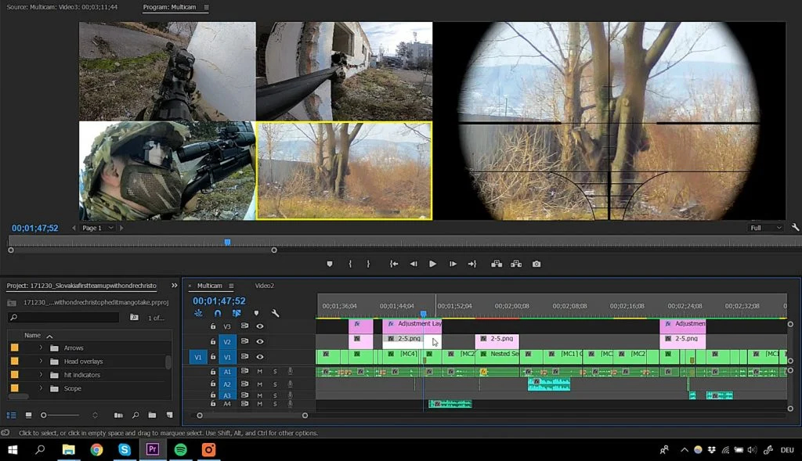802x461 pixels.
Task: Open the Full playback resolution dropdown
Action: coord(766,228)
